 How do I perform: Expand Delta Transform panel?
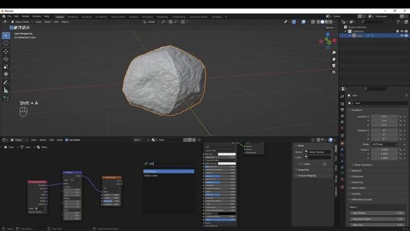coord(363,165)
